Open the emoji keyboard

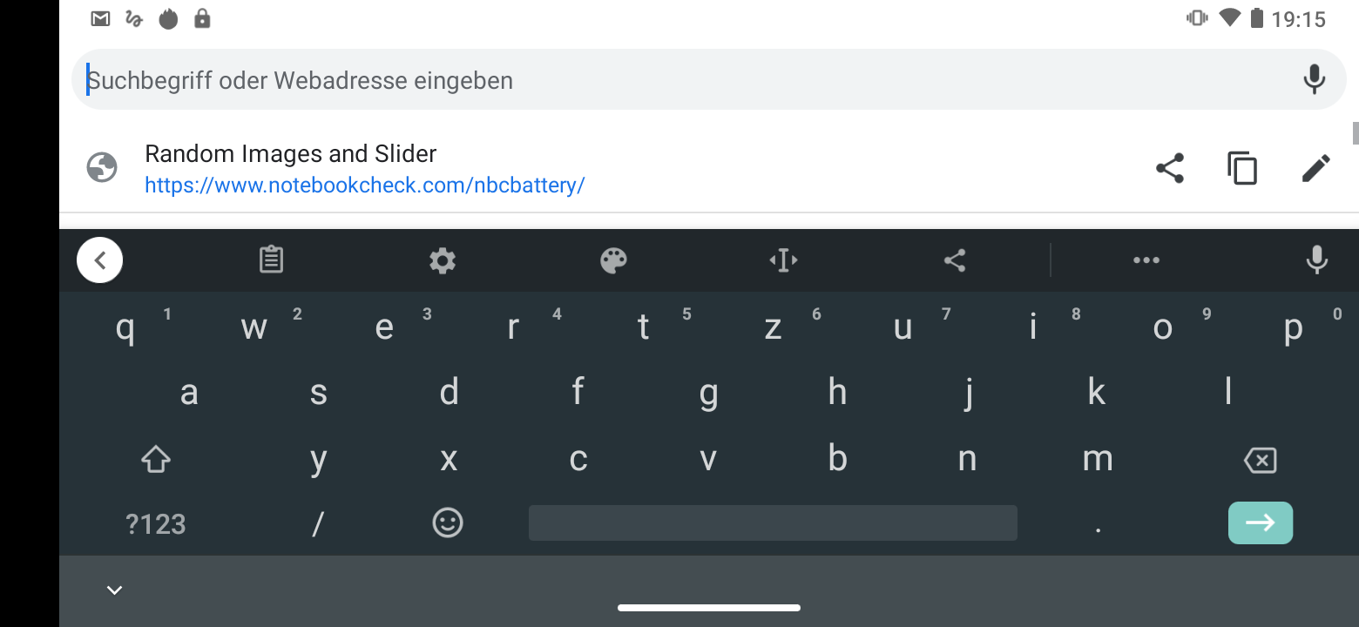click(448, 522)
